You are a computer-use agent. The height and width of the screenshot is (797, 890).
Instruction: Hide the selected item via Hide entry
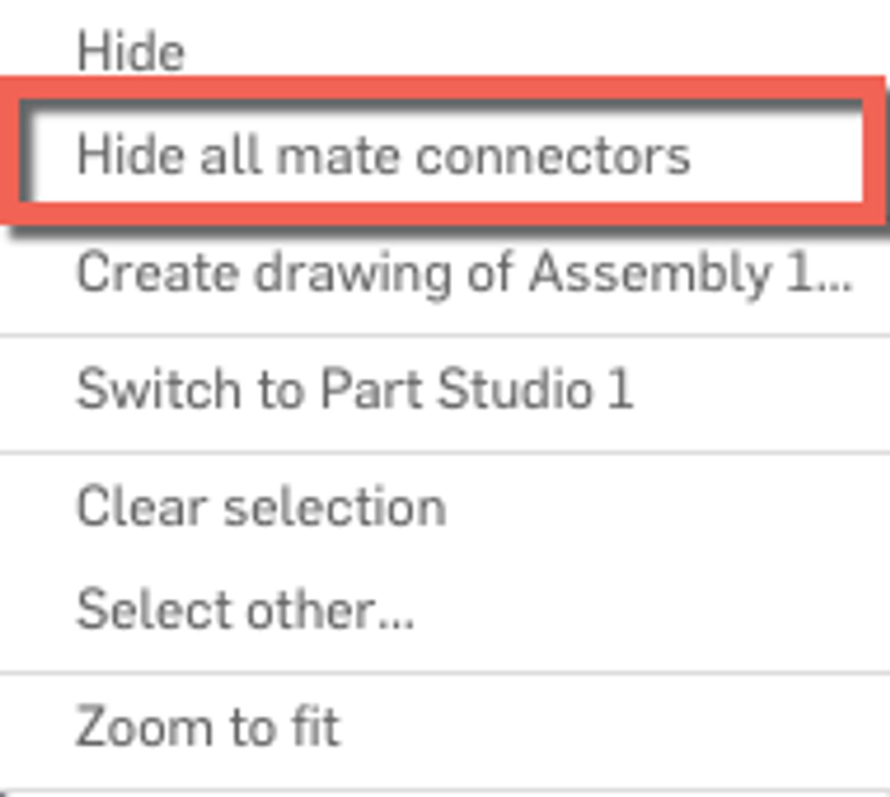click(131, 52)
